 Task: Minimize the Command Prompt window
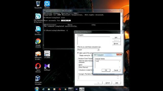pyautogui.click(x=112, y=10)
